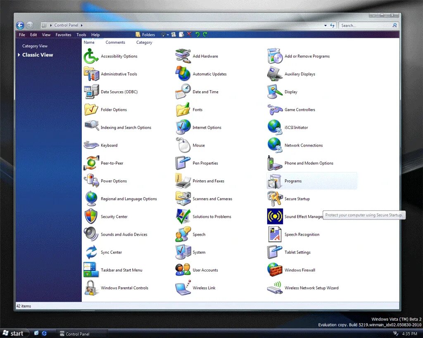Open the Favorites menu
The width and height of the screenshot is (423, 338).
pos(63,35)
